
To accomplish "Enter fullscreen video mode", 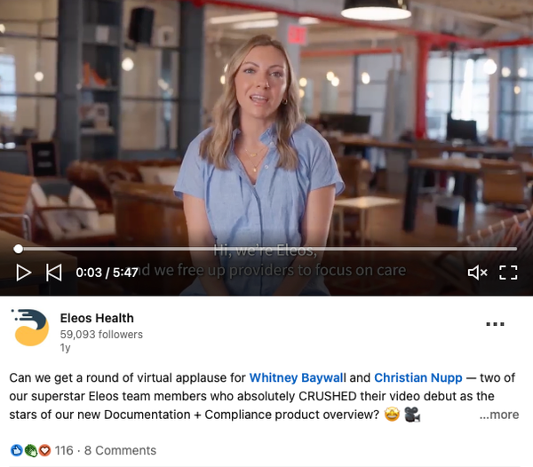I will [x=508, y=273].
